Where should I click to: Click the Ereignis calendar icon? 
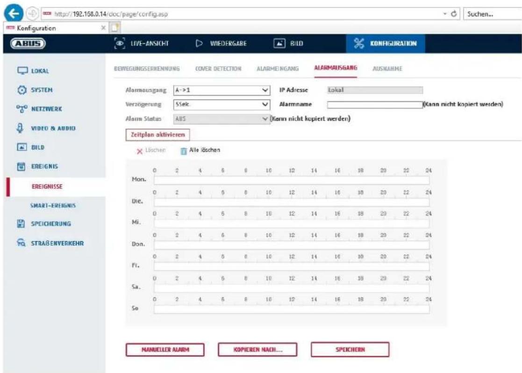tap(21, 166)
